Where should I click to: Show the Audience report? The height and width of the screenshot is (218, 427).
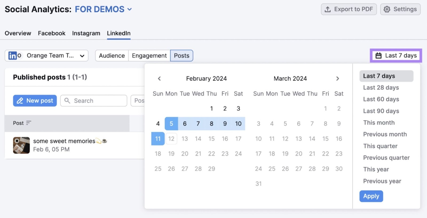(112, 56)
